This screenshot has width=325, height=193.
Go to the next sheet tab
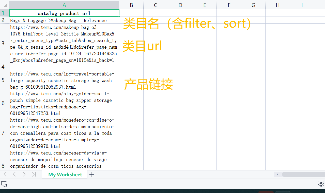coord(24,174)
